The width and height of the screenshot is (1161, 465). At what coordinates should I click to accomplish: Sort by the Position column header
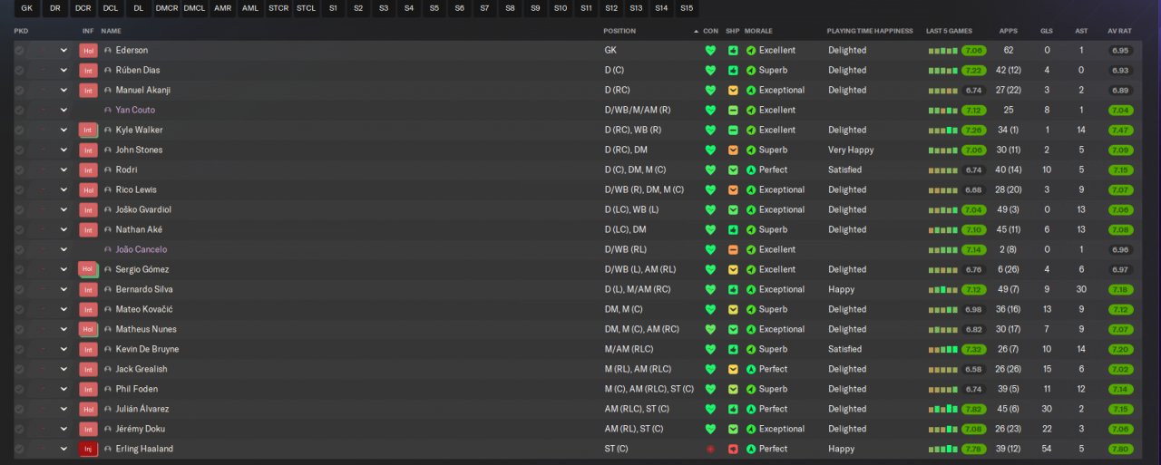[x=620, y=31]
